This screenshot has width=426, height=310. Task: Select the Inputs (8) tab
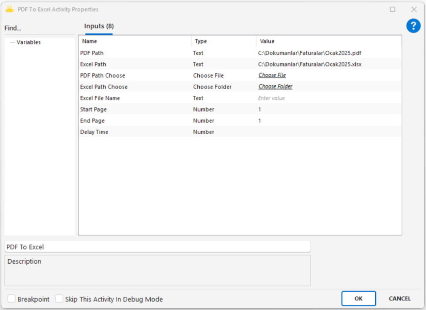click(99, 26)
